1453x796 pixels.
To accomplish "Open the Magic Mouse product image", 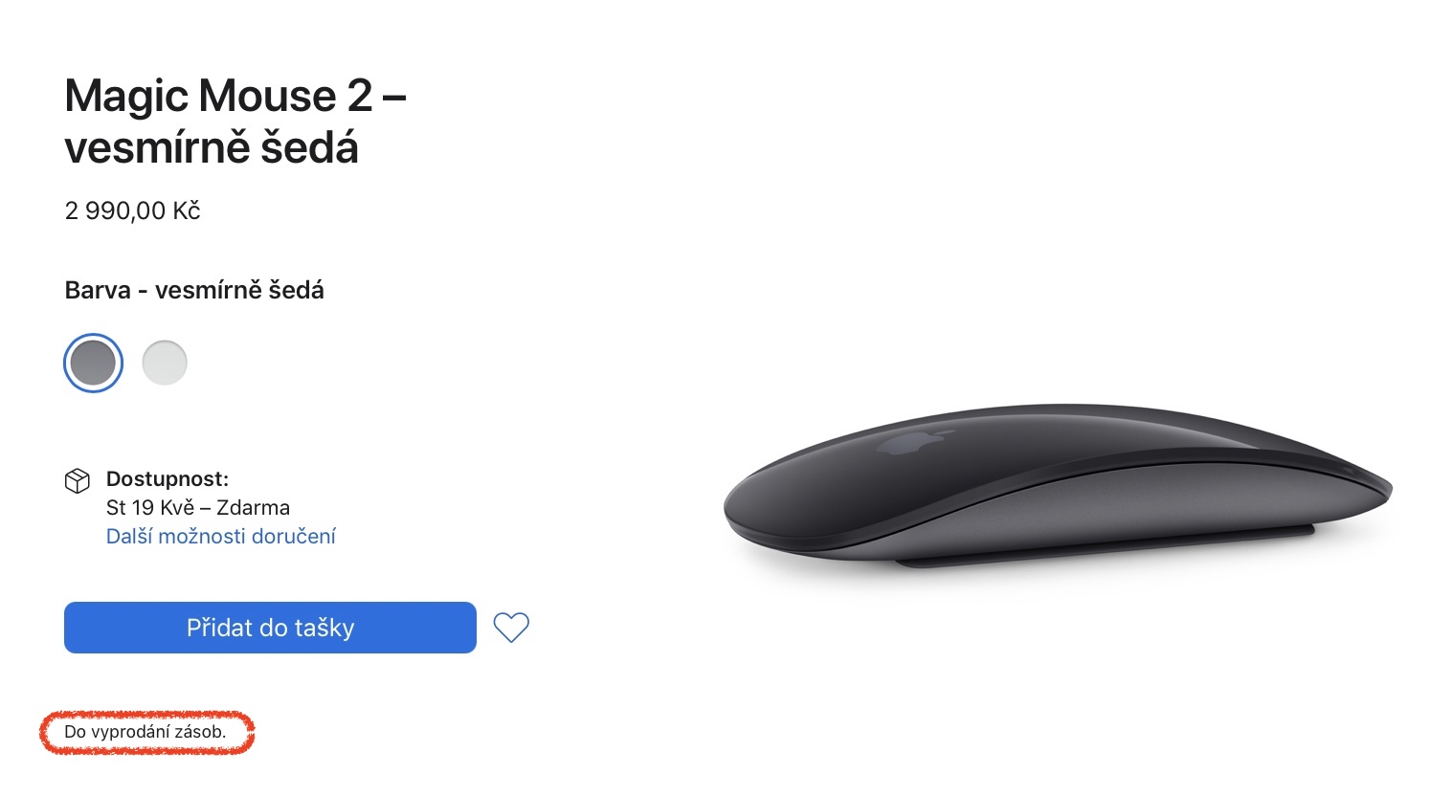I will pyautogui.click(x=1058, y=488).
